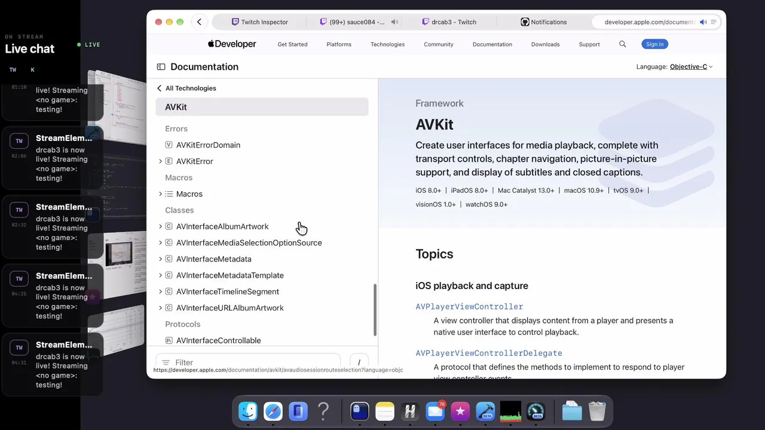Click the 'Errors' section heading in sidebar
Viewport: 765px width, 430px height.
pyautogui.click(x=176, y=129)
